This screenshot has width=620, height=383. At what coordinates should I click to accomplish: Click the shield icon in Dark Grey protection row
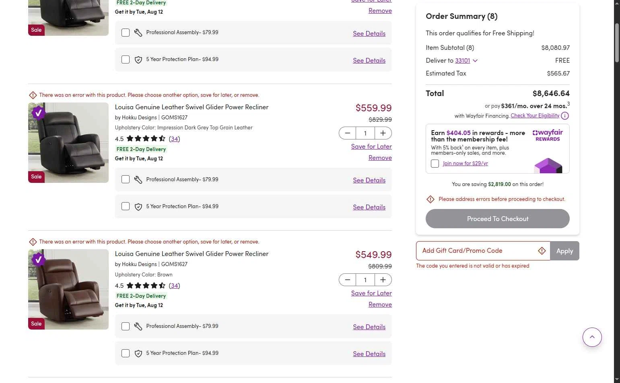click(138, 207)
